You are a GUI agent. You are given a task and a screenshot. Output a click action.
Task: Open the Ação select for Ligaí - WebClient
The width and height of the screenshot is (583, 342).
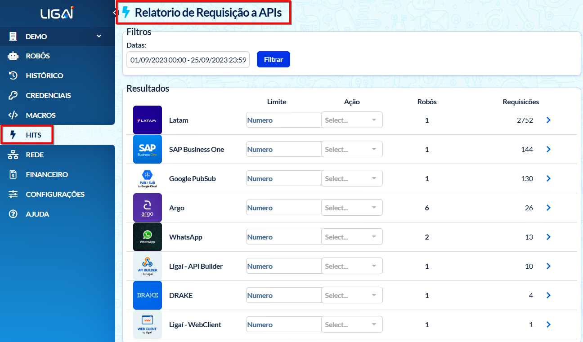tap(352, 324)
